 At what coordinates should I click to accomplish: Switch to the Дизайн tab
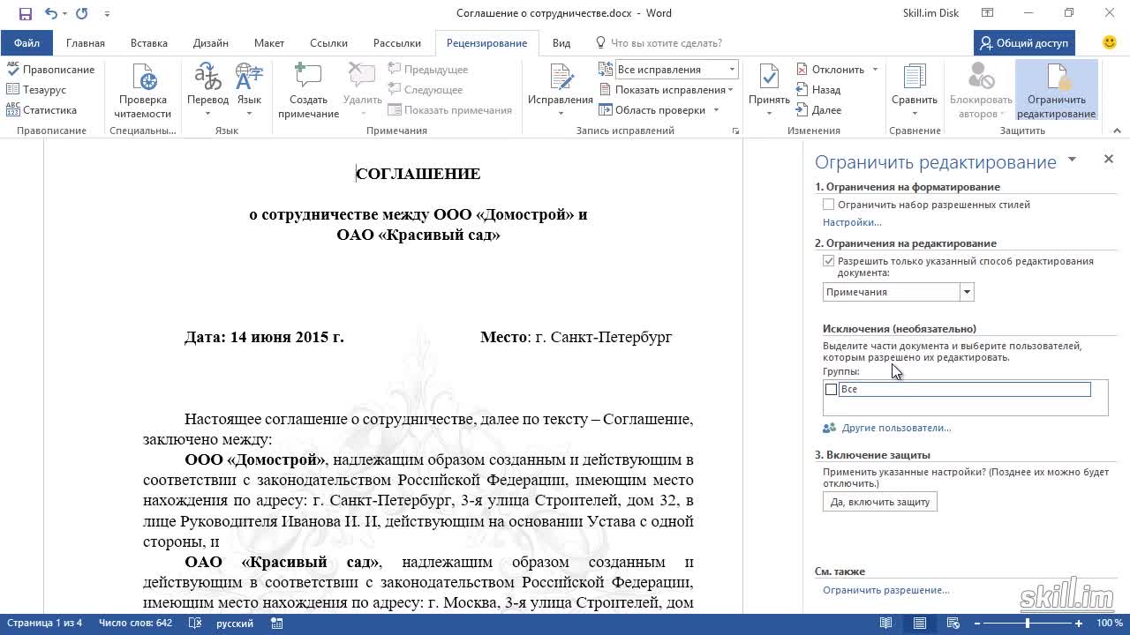[210, 42]
